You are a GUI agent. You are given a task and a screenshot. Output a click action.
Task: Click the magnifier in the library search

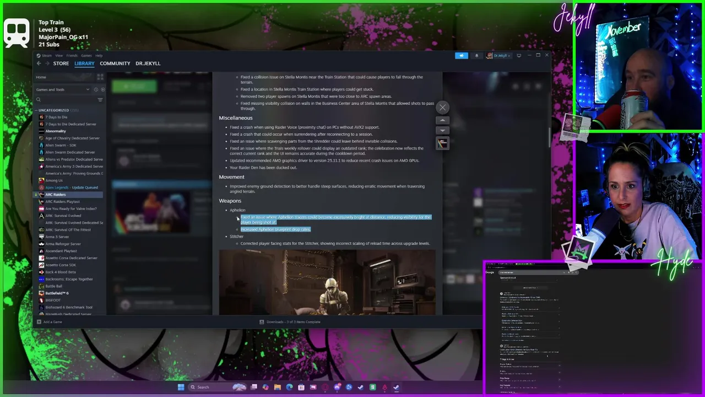tap(39, 100)
